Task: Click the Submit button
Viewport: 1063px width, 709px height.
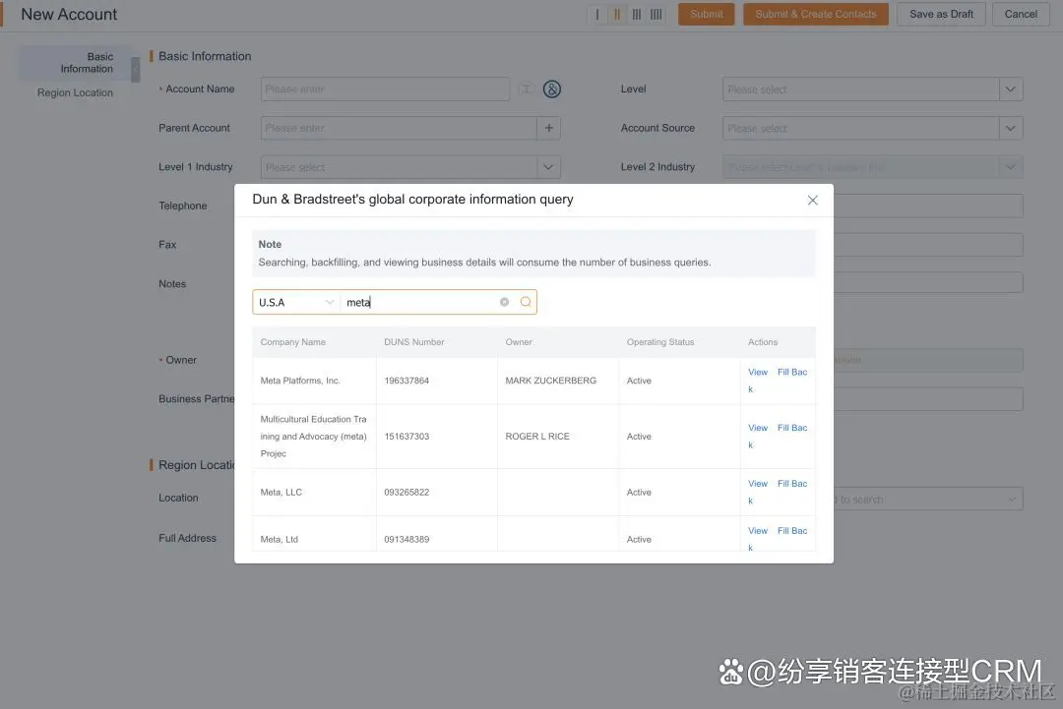Action: [x=707, y=14]
